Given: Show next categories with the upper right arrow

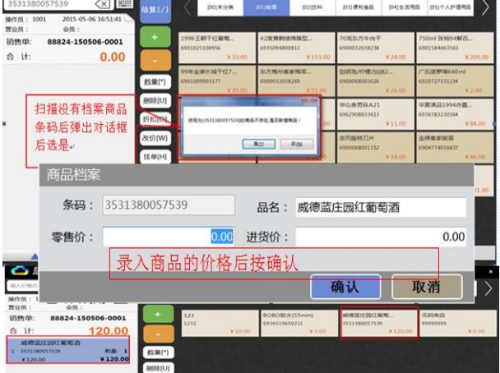Looking at the screenshot, I should point(485,7).
